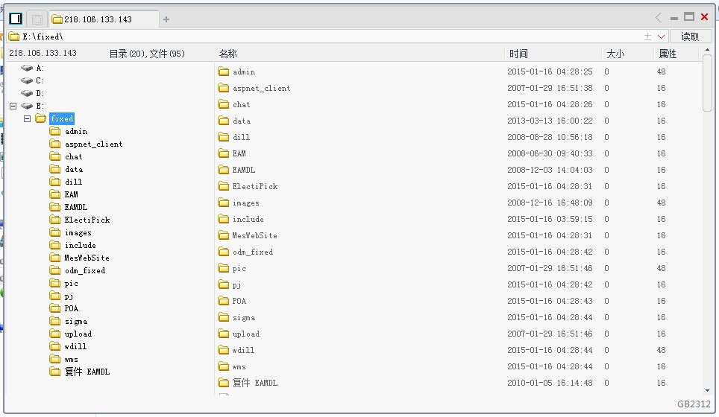The width and height of the screenshot is (719, 417).
Task: Collapse the E: drive tree node
Action: (x=13, y=106)
